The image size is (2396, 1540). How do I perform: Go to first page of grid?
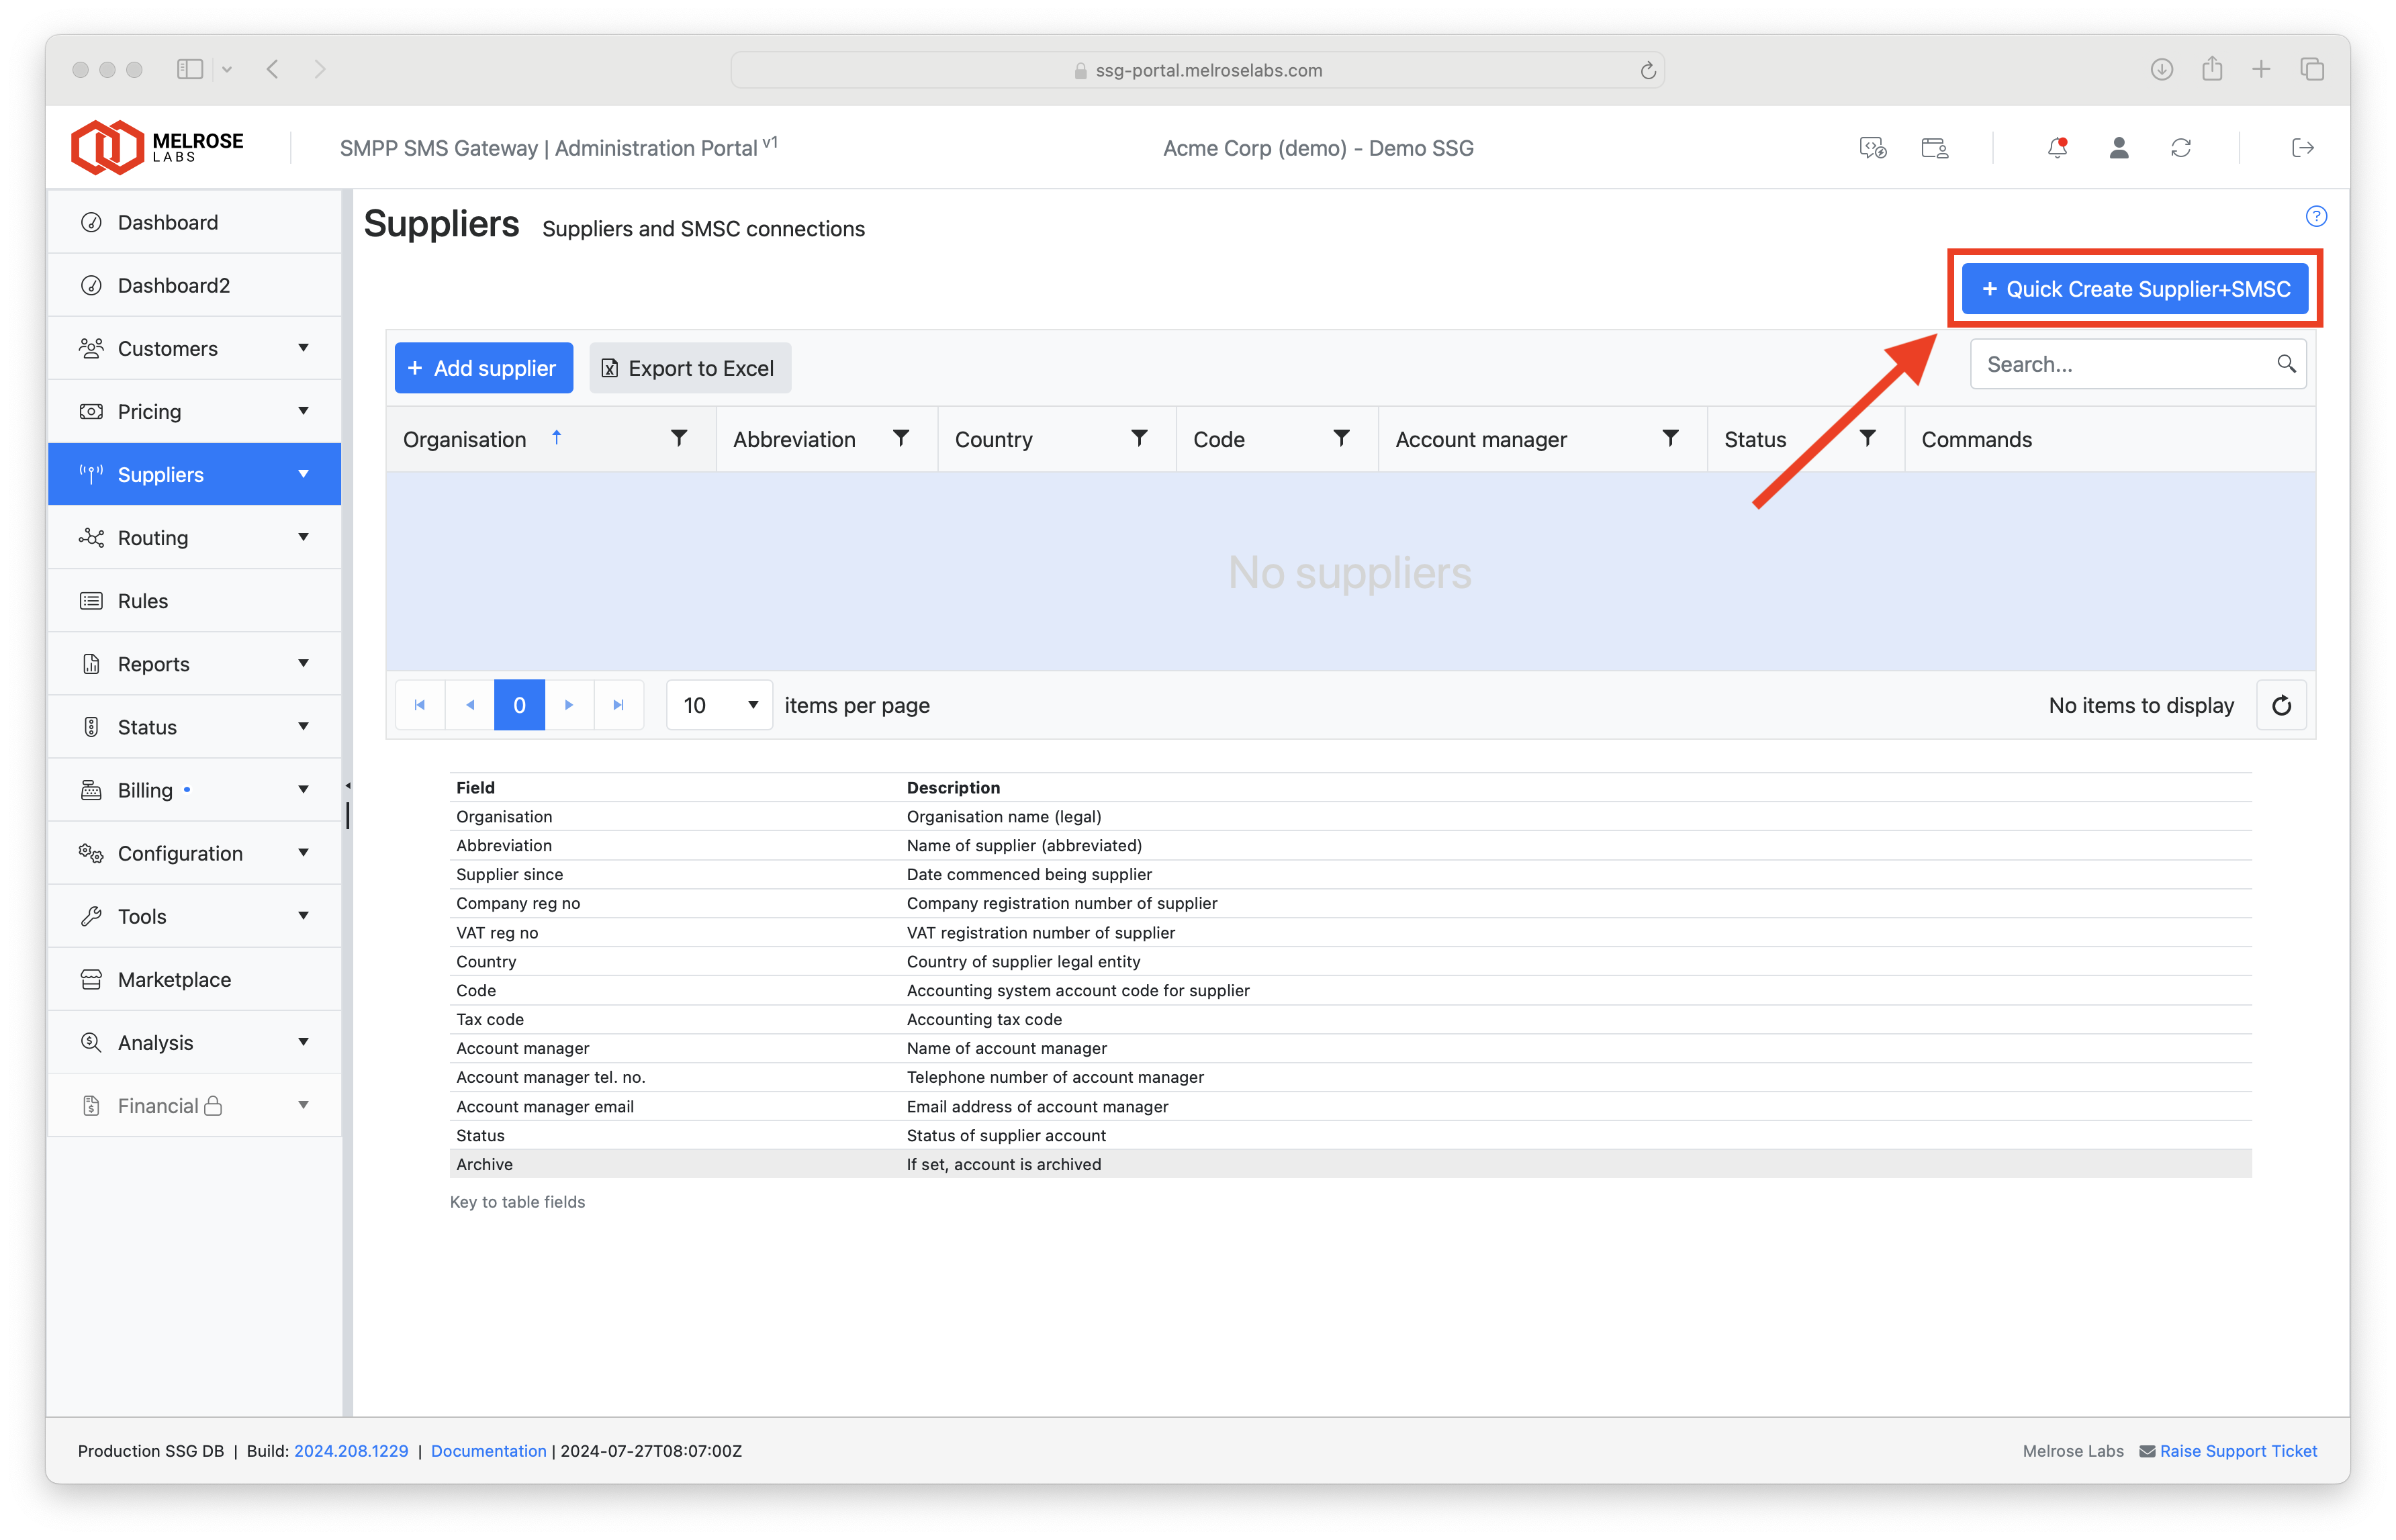420,705
